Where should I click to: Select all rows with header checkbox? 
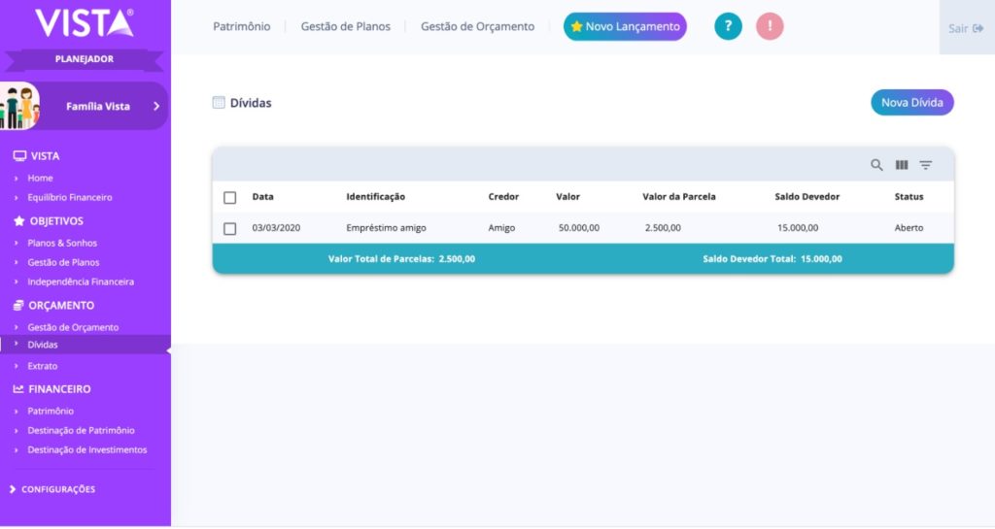(230, 197)
